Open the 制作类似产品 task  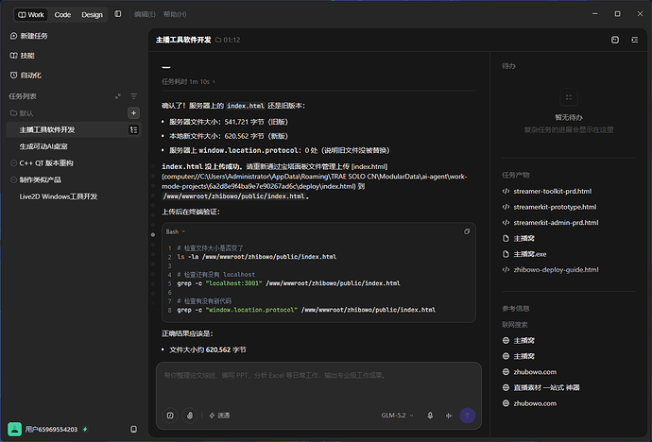point(41,179)
